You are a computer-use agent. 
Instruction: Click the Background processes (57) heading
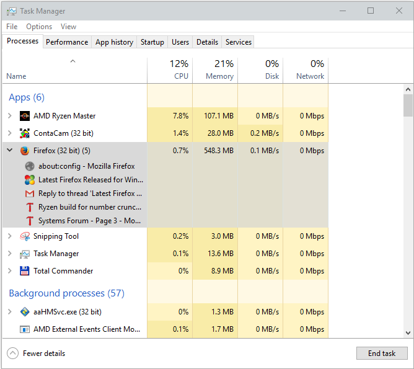click(66, 293)
